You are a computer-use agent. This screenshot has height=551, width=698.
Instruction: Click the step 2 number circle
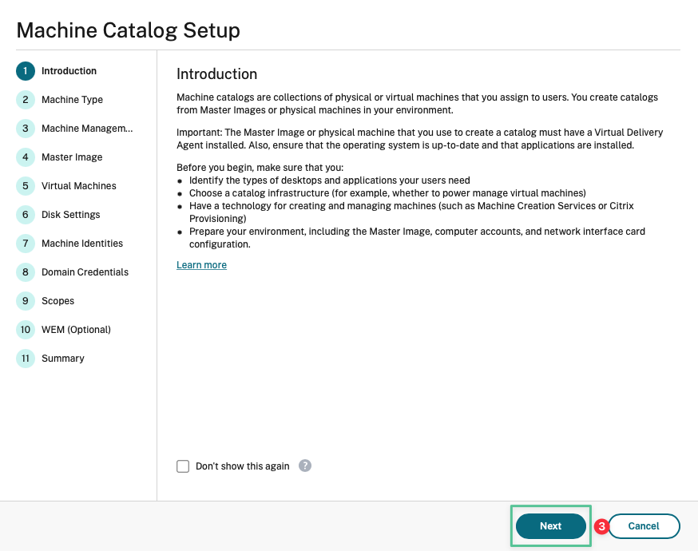[x=26, y=100]
